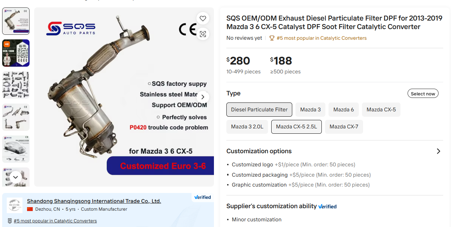This screenshot has width=451, height=227.
Task: Click the China flag icon
Action: tap(30, 209)
